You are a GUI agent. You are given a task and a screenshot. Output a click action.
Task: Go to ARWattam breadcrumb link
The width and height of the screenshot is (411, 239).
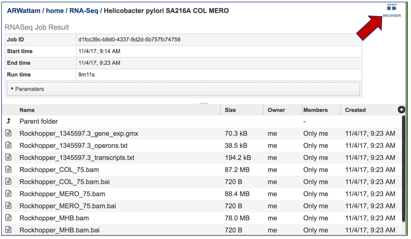pyautogui.click(x=24, y=11)
